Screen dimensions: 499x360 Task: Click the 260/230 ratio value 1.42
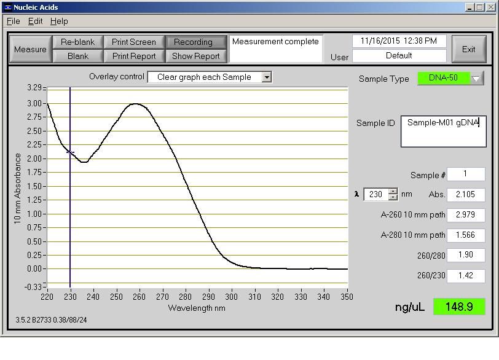(x=466, y=276)
